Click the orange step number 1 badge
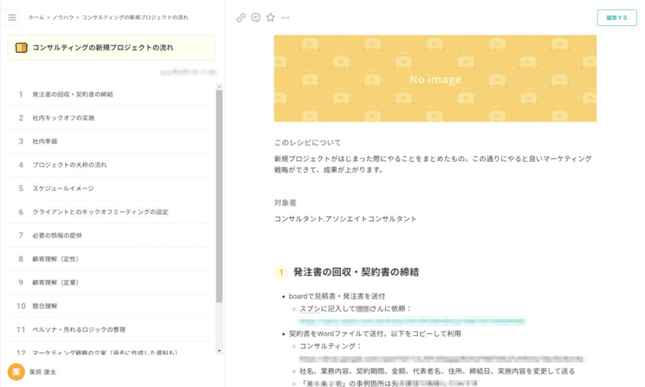Screen dimensions: 645x387 tap(281, 272)
